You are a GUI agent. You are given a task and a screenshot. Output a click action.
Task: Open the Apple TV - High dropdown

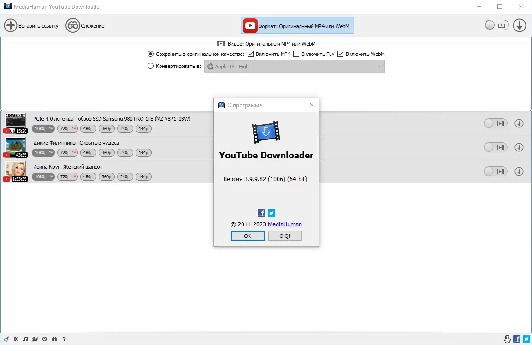point(294,66)
